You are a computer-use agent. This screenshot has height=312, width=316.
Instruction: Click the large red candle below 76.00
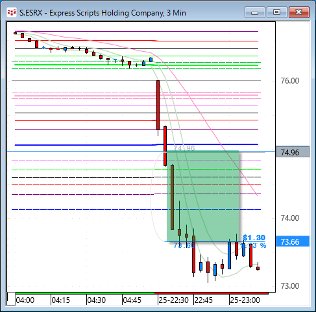pyautogui.click(x=158, y=105)
